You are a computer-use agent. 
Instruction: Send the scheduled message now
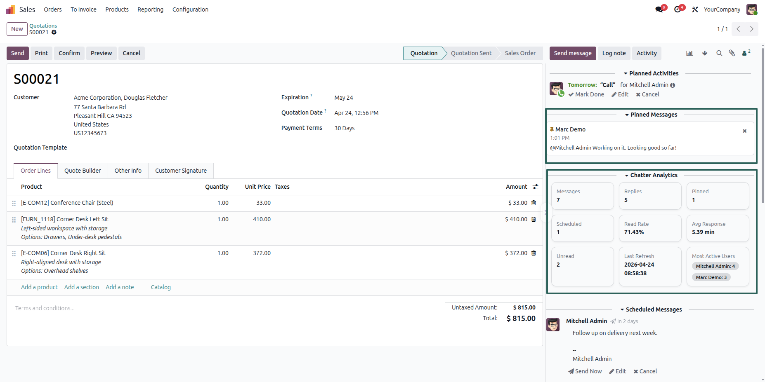pos(585,371)
